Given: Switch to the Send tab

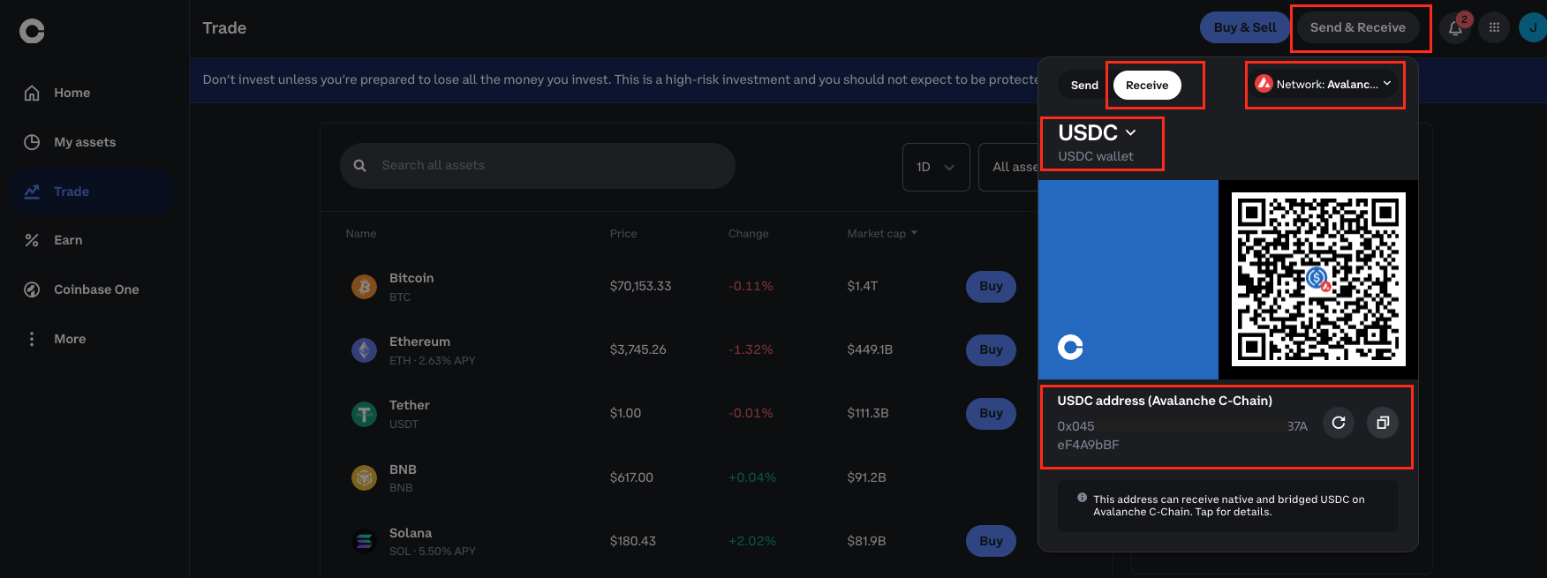Looking at the screenshot, I should point(1084,86).
